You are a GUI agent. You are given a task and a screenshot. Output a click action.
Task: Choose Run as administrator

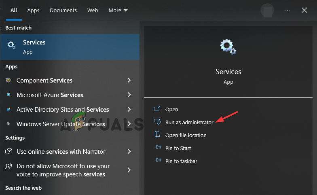[x=189, y=122]
